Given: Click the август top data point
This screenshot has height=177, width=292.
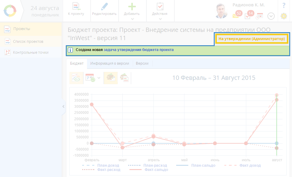Looking at the screenshot, I should click(277, 95).
